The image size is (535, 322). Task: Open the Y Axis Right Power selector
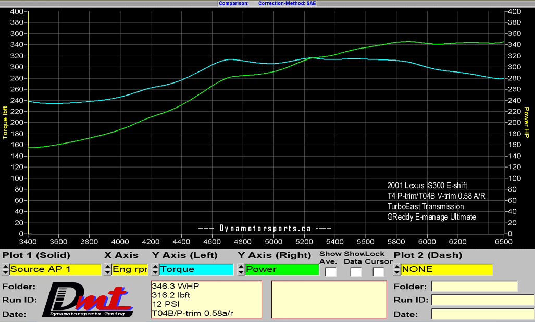pyautogui.click(x=282, y=269)
